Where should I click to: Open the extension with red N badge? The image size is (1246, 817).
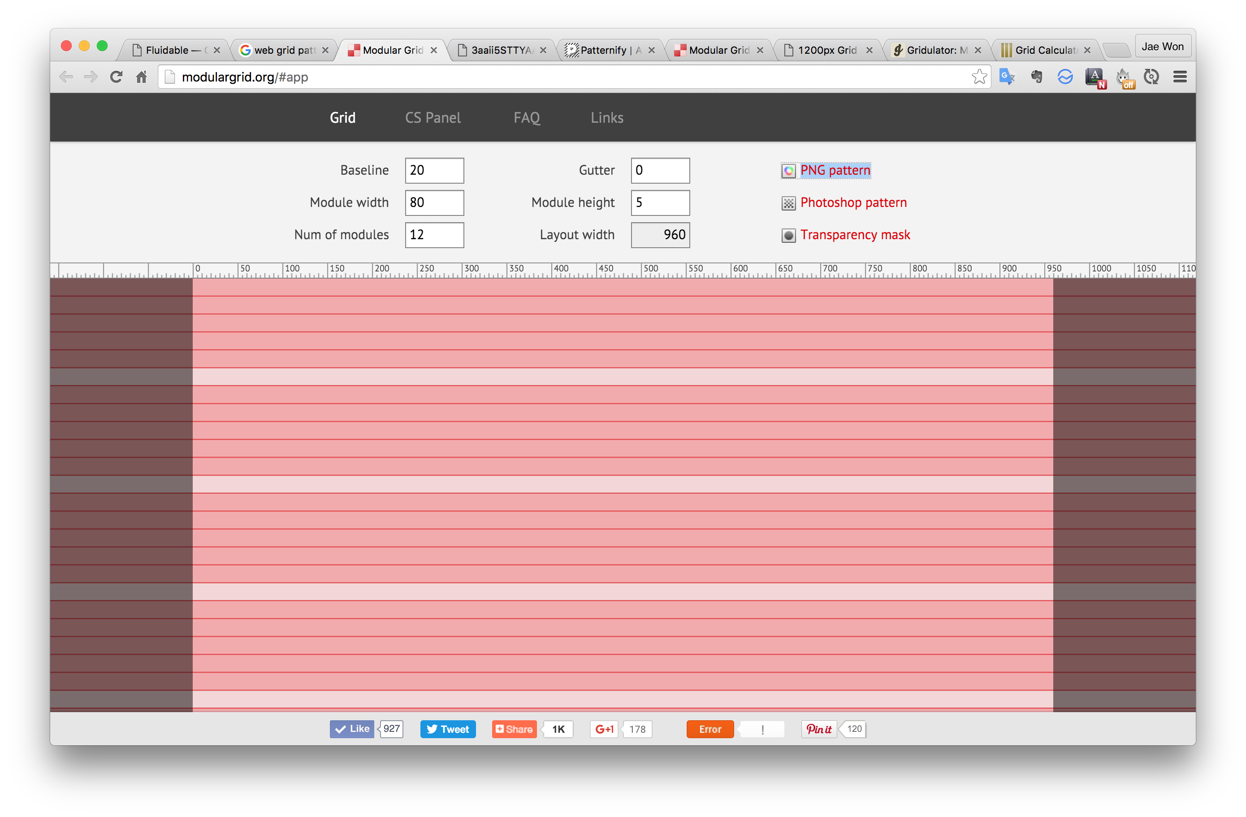tap(1096, 78)
